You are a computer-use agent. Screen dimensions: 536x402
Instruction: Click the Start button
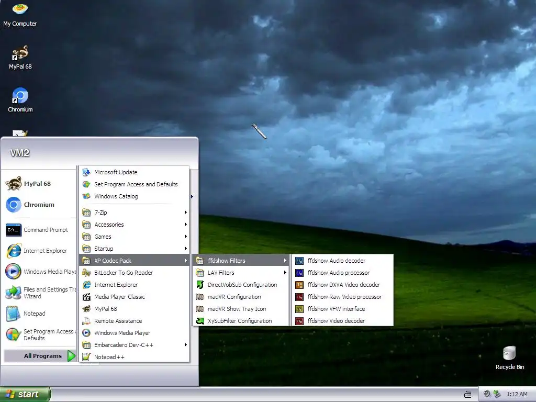25,394
